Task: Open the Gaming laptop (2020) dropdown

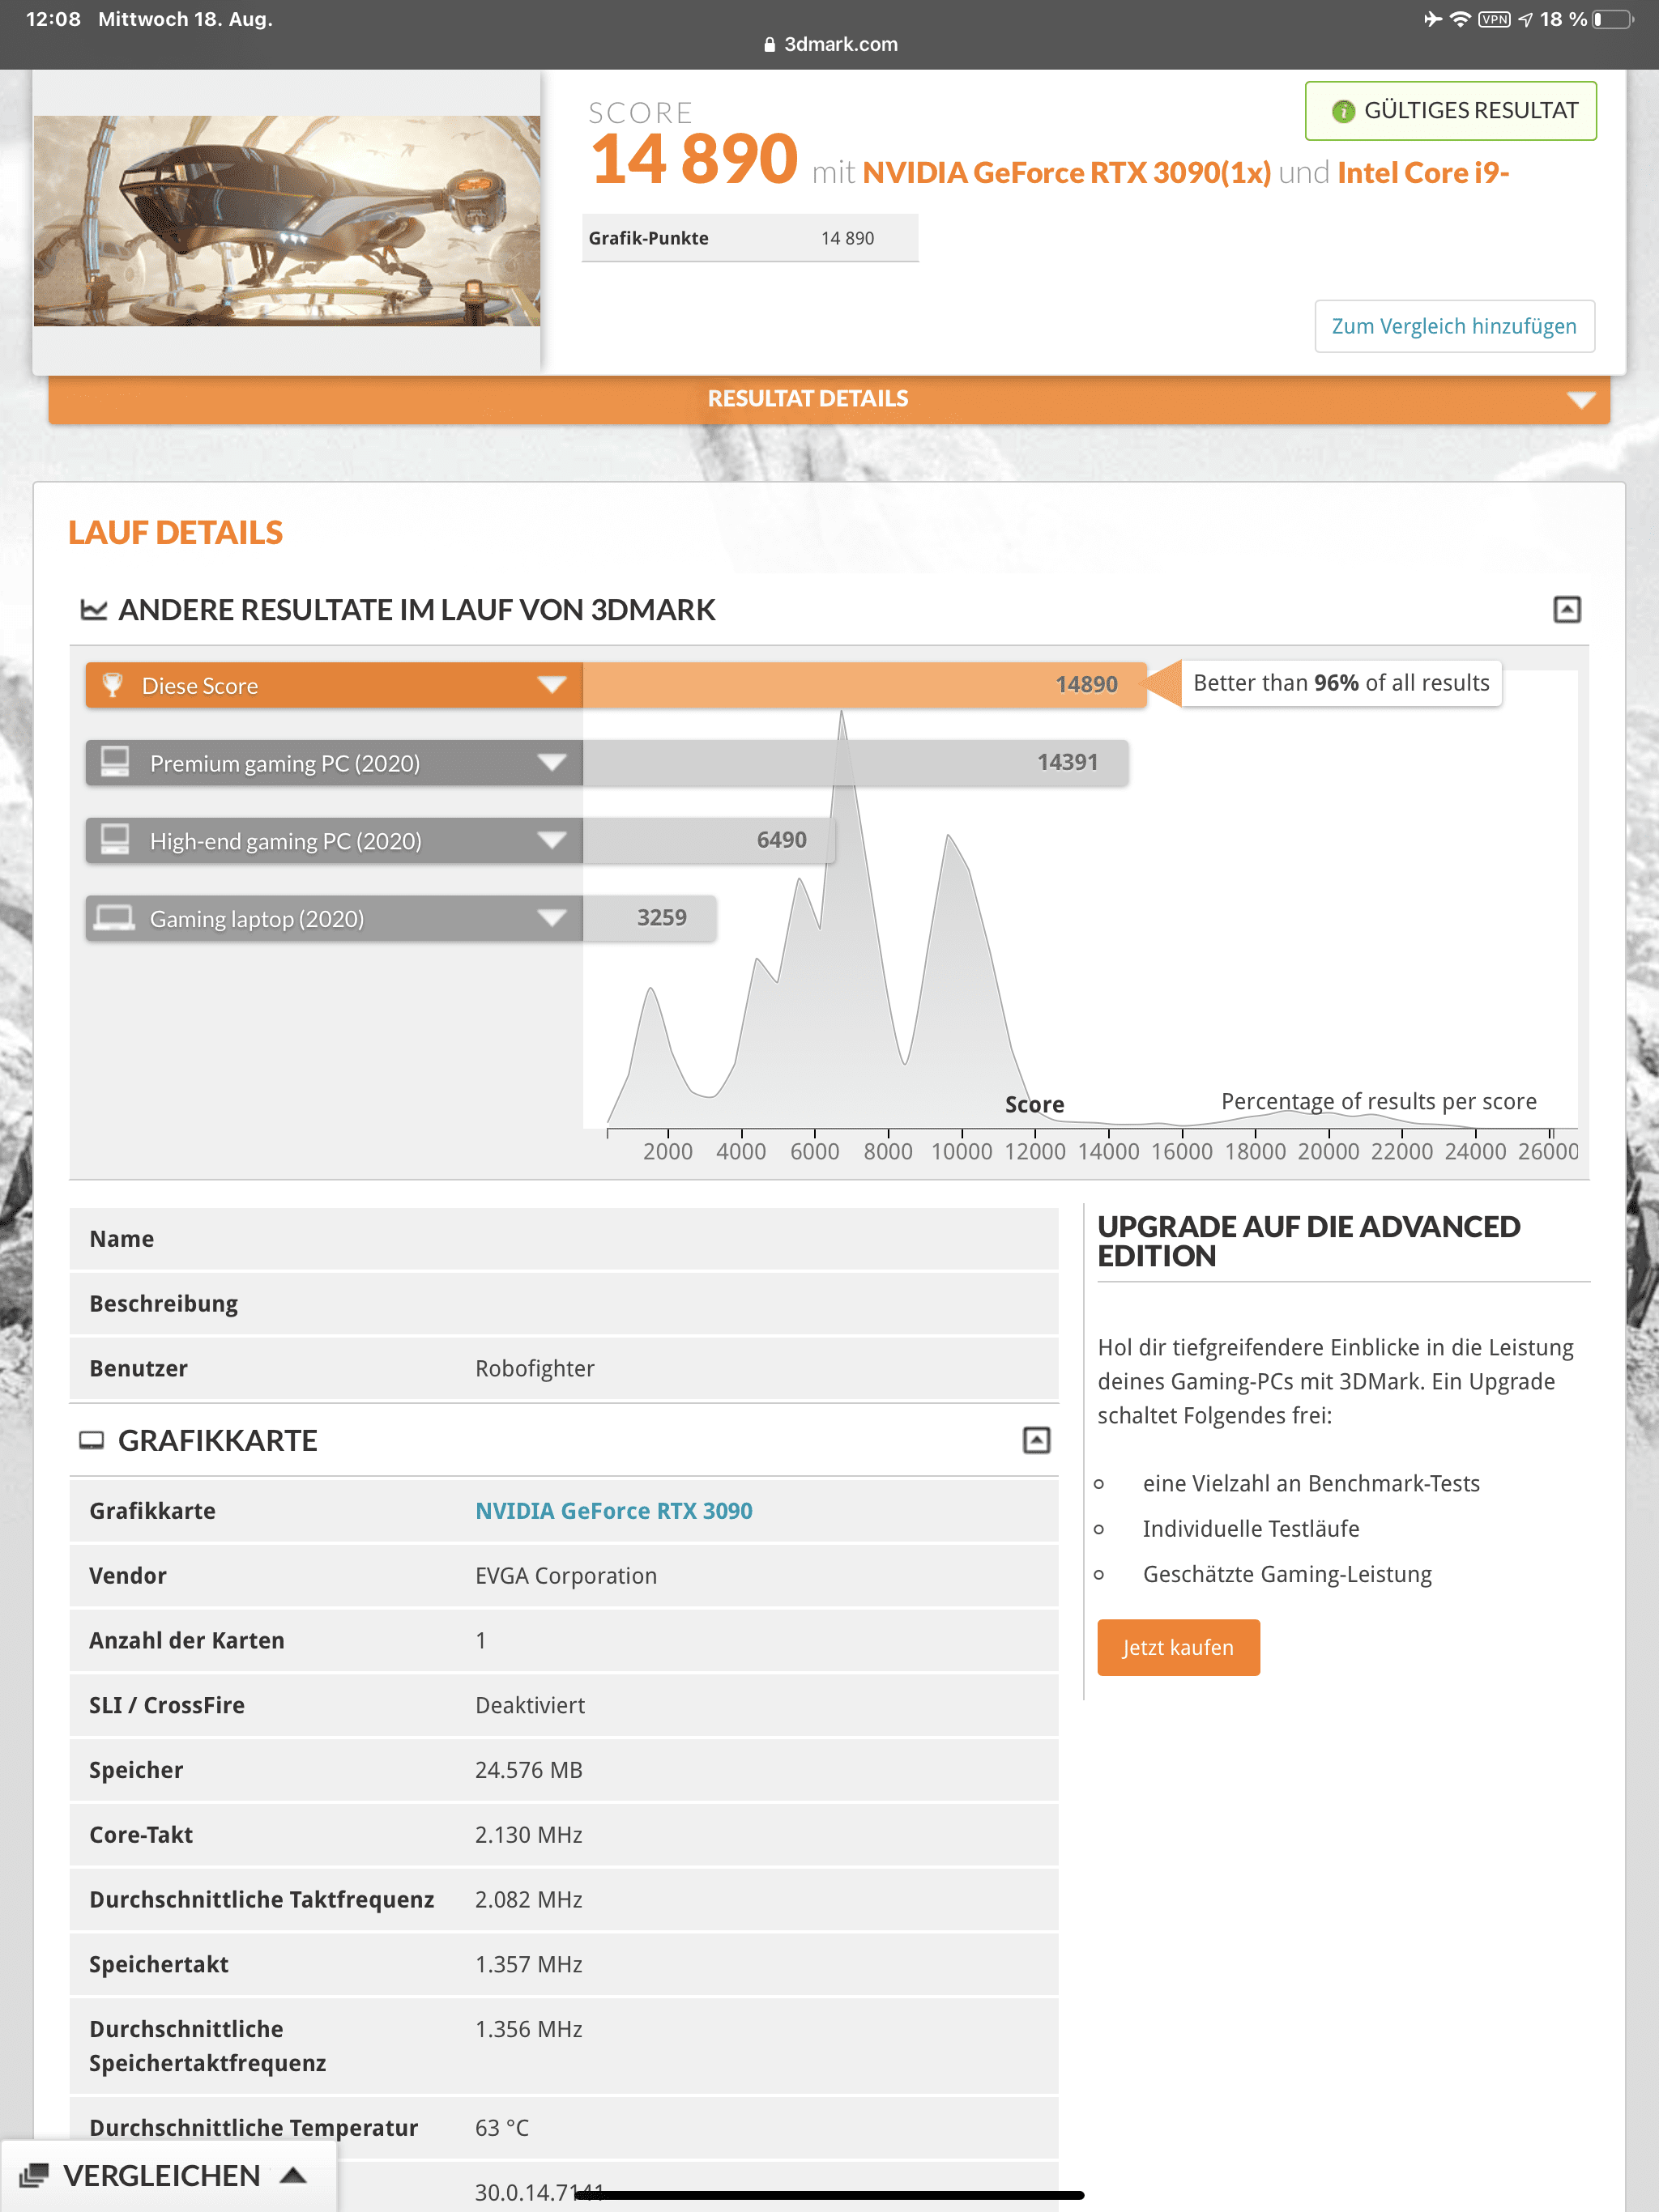Action: [x=552, y=918]
